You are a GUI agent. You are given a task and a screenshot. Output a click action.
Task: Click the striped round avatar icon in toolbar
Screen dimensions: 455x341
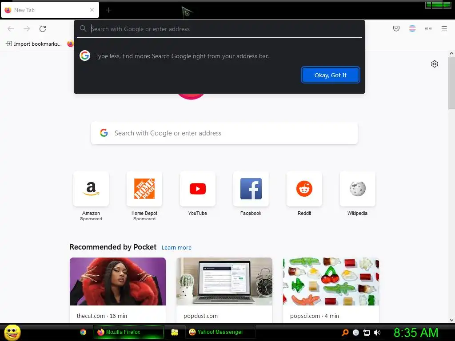coord(412,28)
